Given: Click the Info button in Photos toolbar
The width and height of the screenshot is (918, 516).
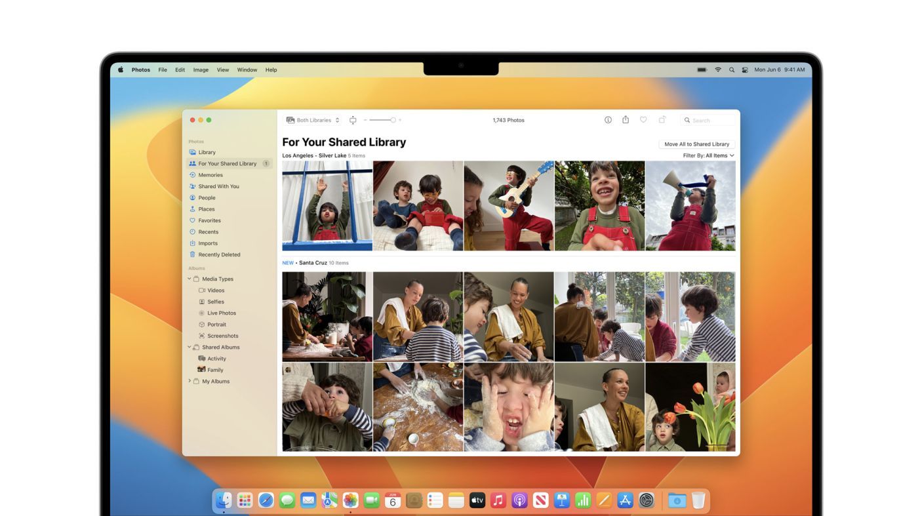Looking at the screenshot, I should click(608, 120).
